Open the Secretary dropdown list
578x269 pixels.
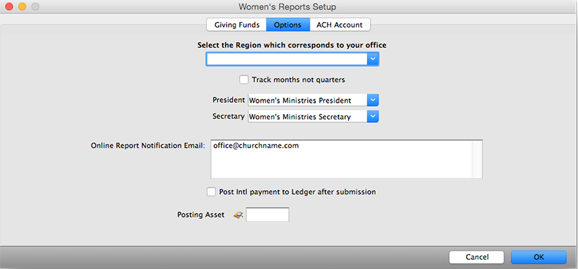pos(373,117)
